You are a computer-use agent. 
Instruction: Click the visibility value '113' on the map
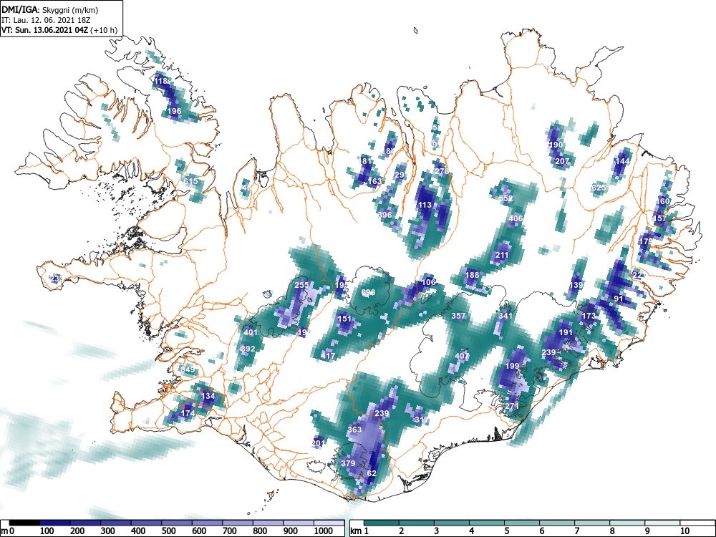(425, 205)
